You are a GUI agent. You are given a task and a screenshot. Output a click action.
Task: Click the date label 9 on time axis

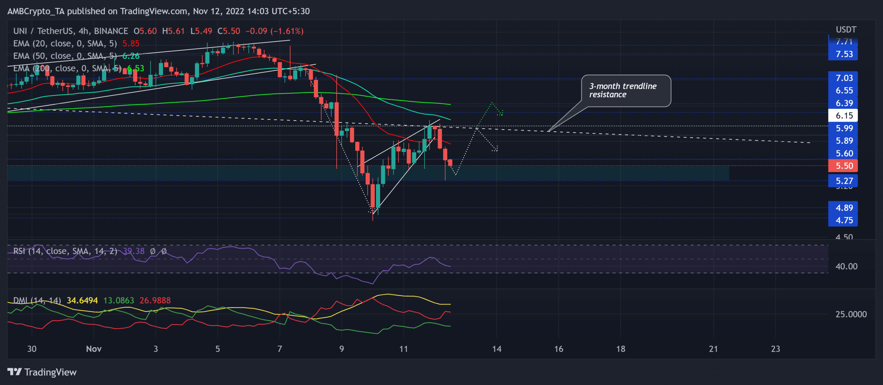click(341, 349)
